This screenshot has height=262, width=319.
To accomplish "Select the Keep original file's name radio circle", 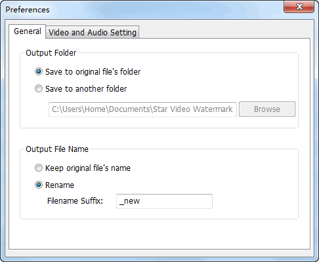I will click(39, 168).
